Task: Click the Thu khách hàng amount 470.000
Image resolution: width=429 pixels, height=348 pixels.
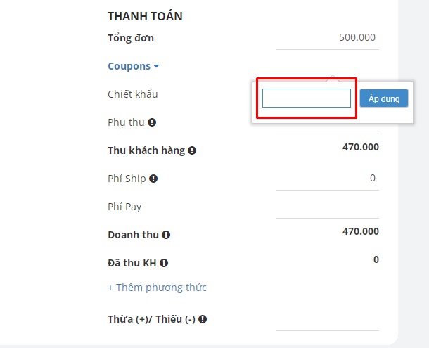Action: click(360, 147)
